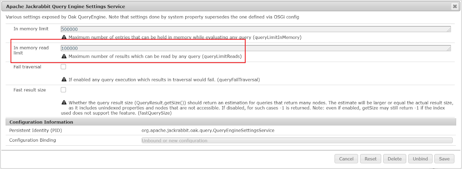Viewport: 462px width, 169px height.
Task: Click the Delete button
Action: 394,159
